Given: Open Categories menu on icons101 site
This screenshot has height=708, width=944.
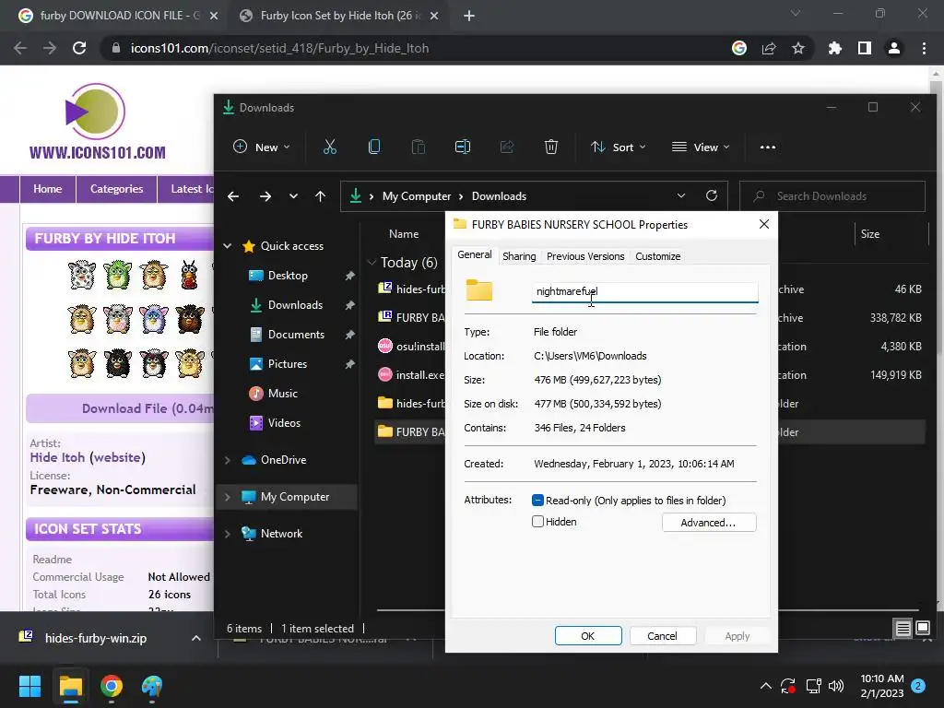Looking at the screenshot, I should coord(117,189).
